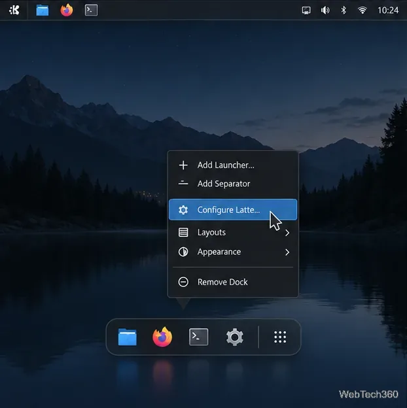Open the Wi-Fi network tray icon
Image resolution: width=407 pixels, height=408 pixels.
(x=363, y=10)
